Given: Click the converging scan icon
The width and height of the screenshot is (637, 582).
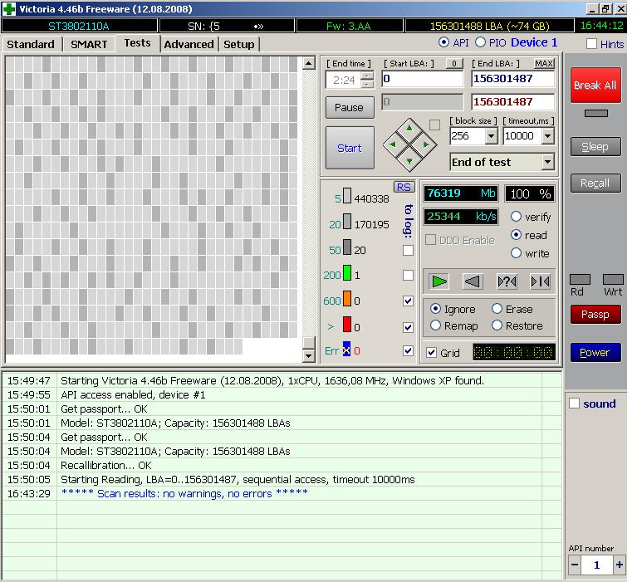Looking at the screenshot, I should pos(541,281).
